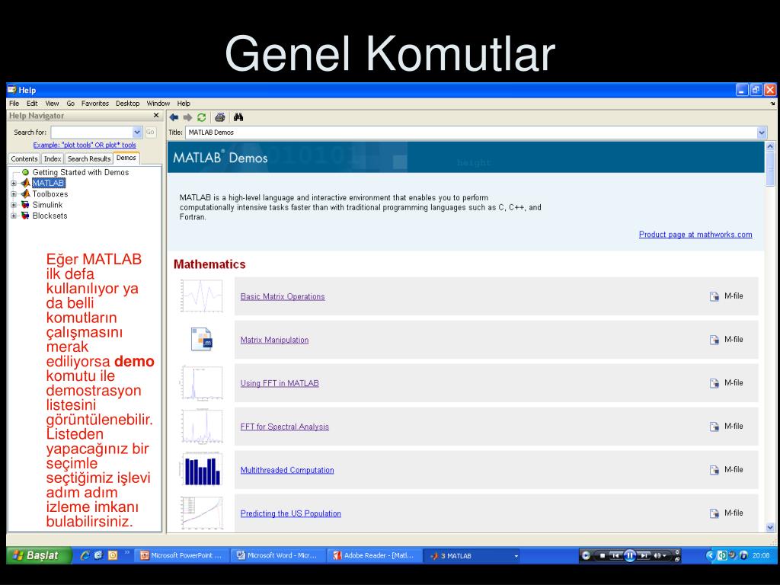Viewport: 780px width, 585px height.
Task: Select the MATLAB tree item
Action: pos(48,183)
